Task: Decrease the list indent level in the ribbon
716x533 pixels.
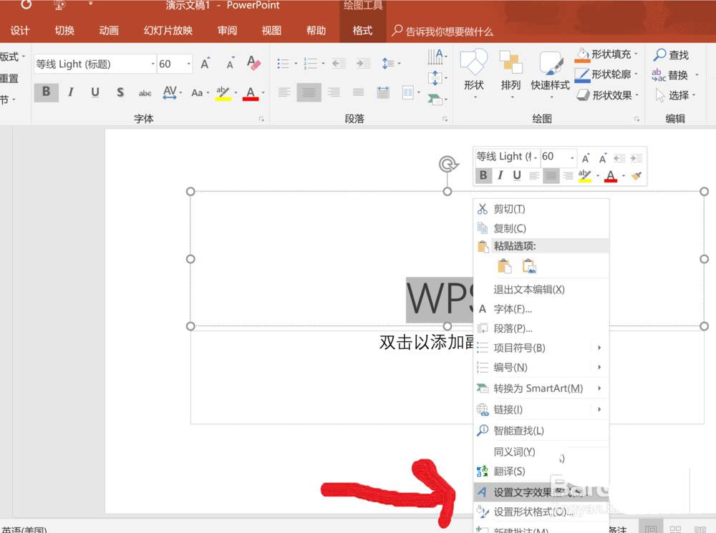Action: pyautogui.click(x=339, y=64)
